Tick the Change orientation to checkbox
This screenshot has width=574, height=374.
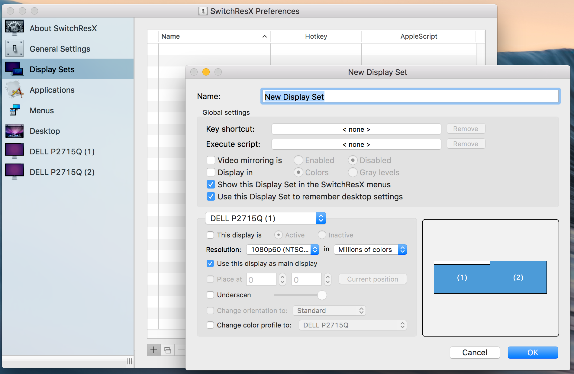210,311
